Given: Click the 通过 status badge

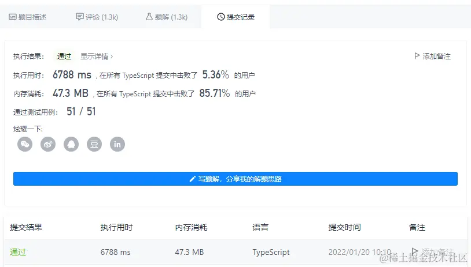Looking at the screenshot, I should tap(64, 57).
